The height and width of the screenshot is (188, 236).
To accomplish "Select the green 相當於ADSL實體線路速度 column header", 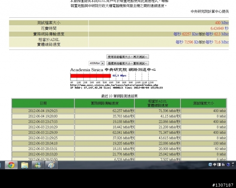I will pyautogui.click(x=157, y=103).
